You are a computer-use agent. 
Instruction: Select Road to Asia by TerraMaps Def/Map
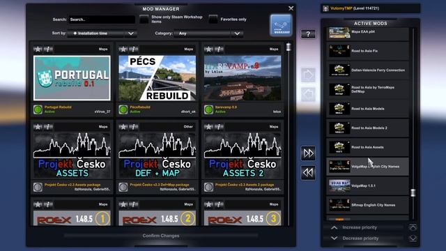[367, 89]
